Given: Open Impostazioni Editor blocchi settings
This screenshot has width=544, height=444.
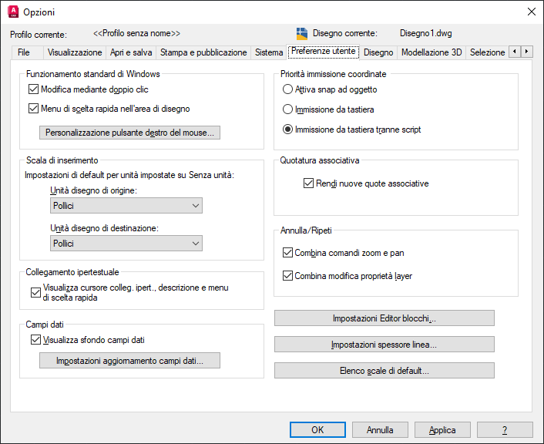Looking at the screenshot, I should [384, 318].
